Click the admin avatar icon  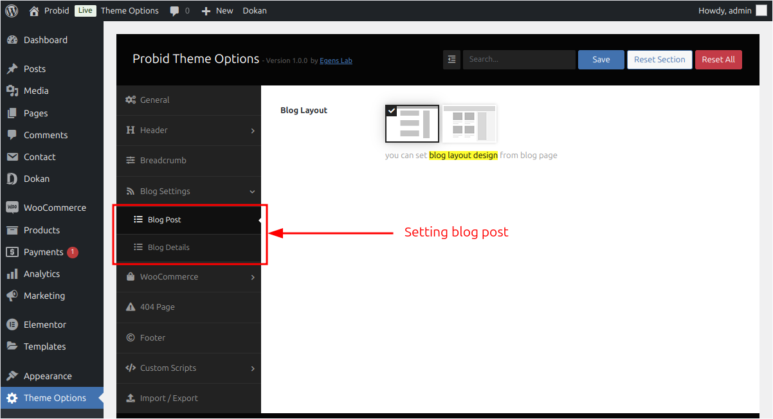pyautogui.click(x=761, y=10)
